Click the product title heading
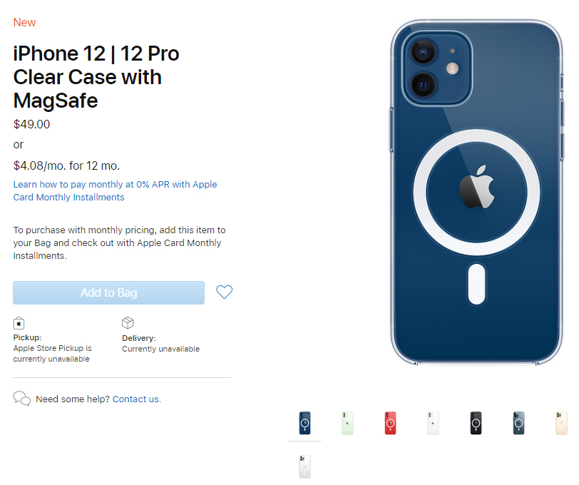The width and height of the screenshot is (579, 485). click(x=96, y=77)
